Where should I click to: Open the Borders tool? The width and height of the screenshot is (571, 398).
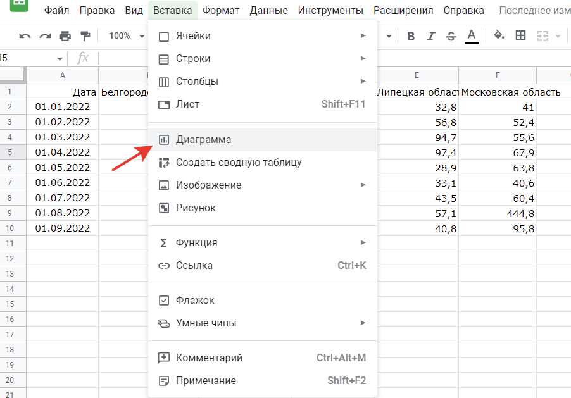point(520,36)
